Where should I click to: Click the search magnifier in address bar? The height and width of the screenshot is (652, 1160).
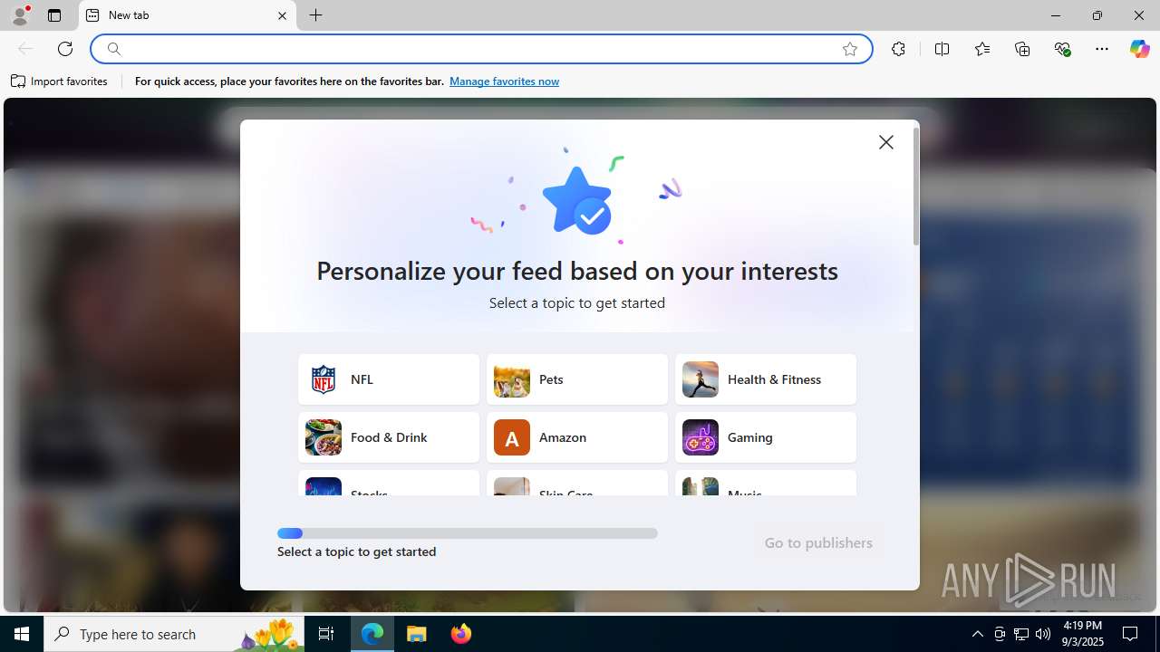tap(114, 49)
